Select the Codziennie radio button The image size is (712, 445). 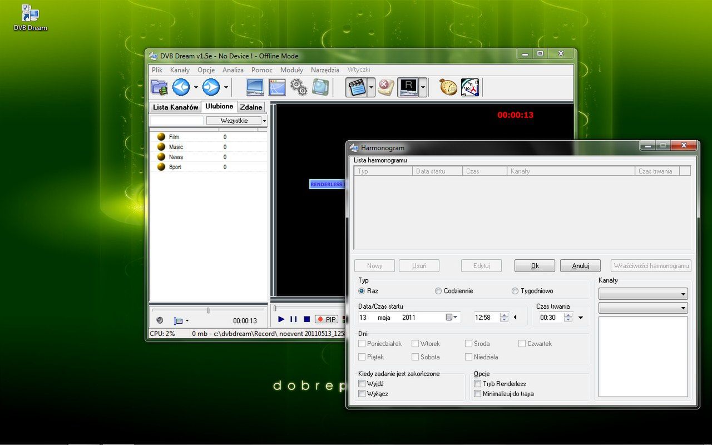click(x=438, y=291)
